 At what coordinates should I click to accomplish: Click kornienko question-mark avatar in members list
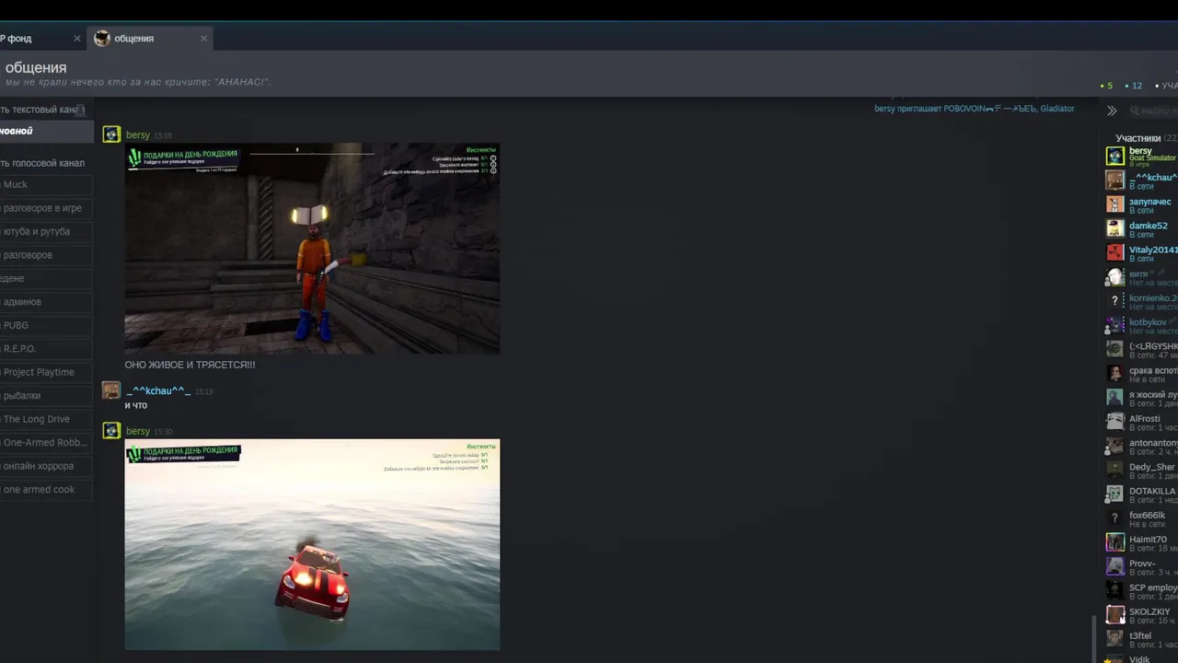click(1114, 300)
